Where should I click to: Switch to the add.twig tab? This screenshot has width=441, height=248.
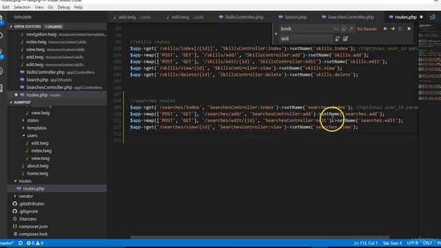tap(132, 17)
